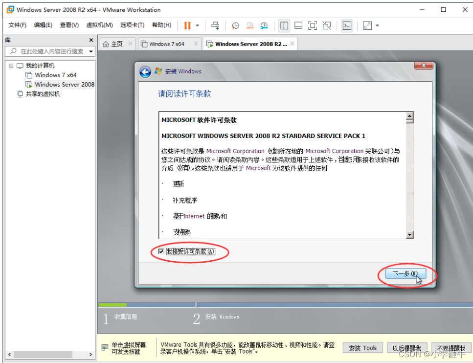This screenshot has width=473, height=363.
Task: Open the power options dropdown arrow
Action: [197, 25]
